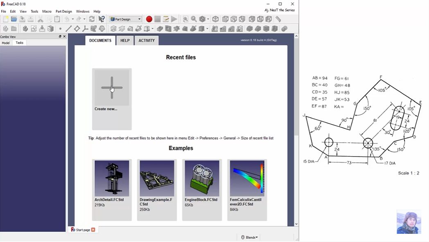429x242 pixels.
Task: Close the Start page tab
Action: tap(93, 230)
